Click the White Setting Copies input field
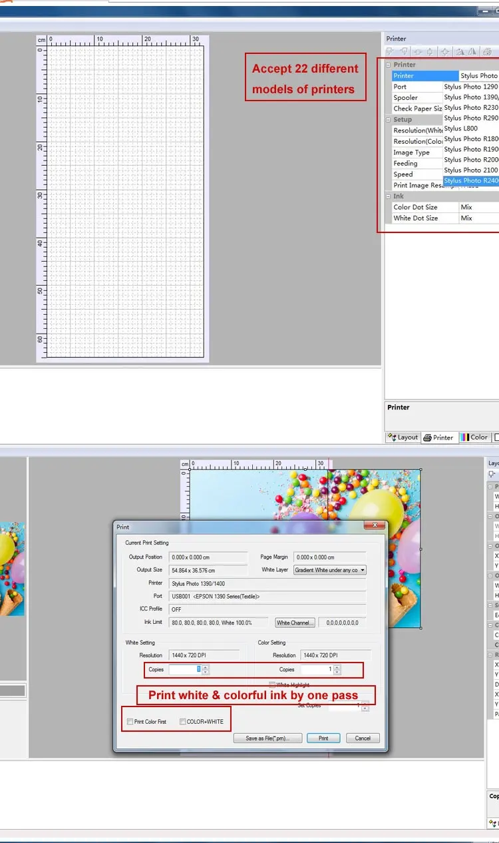 (x=185, y=669)
